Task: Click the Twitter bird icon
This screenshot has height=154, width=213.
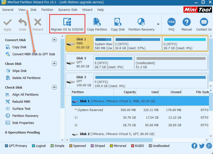Action: point(202,146)
